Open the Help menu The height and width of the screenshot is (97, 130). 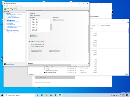(x=21, y=6)
